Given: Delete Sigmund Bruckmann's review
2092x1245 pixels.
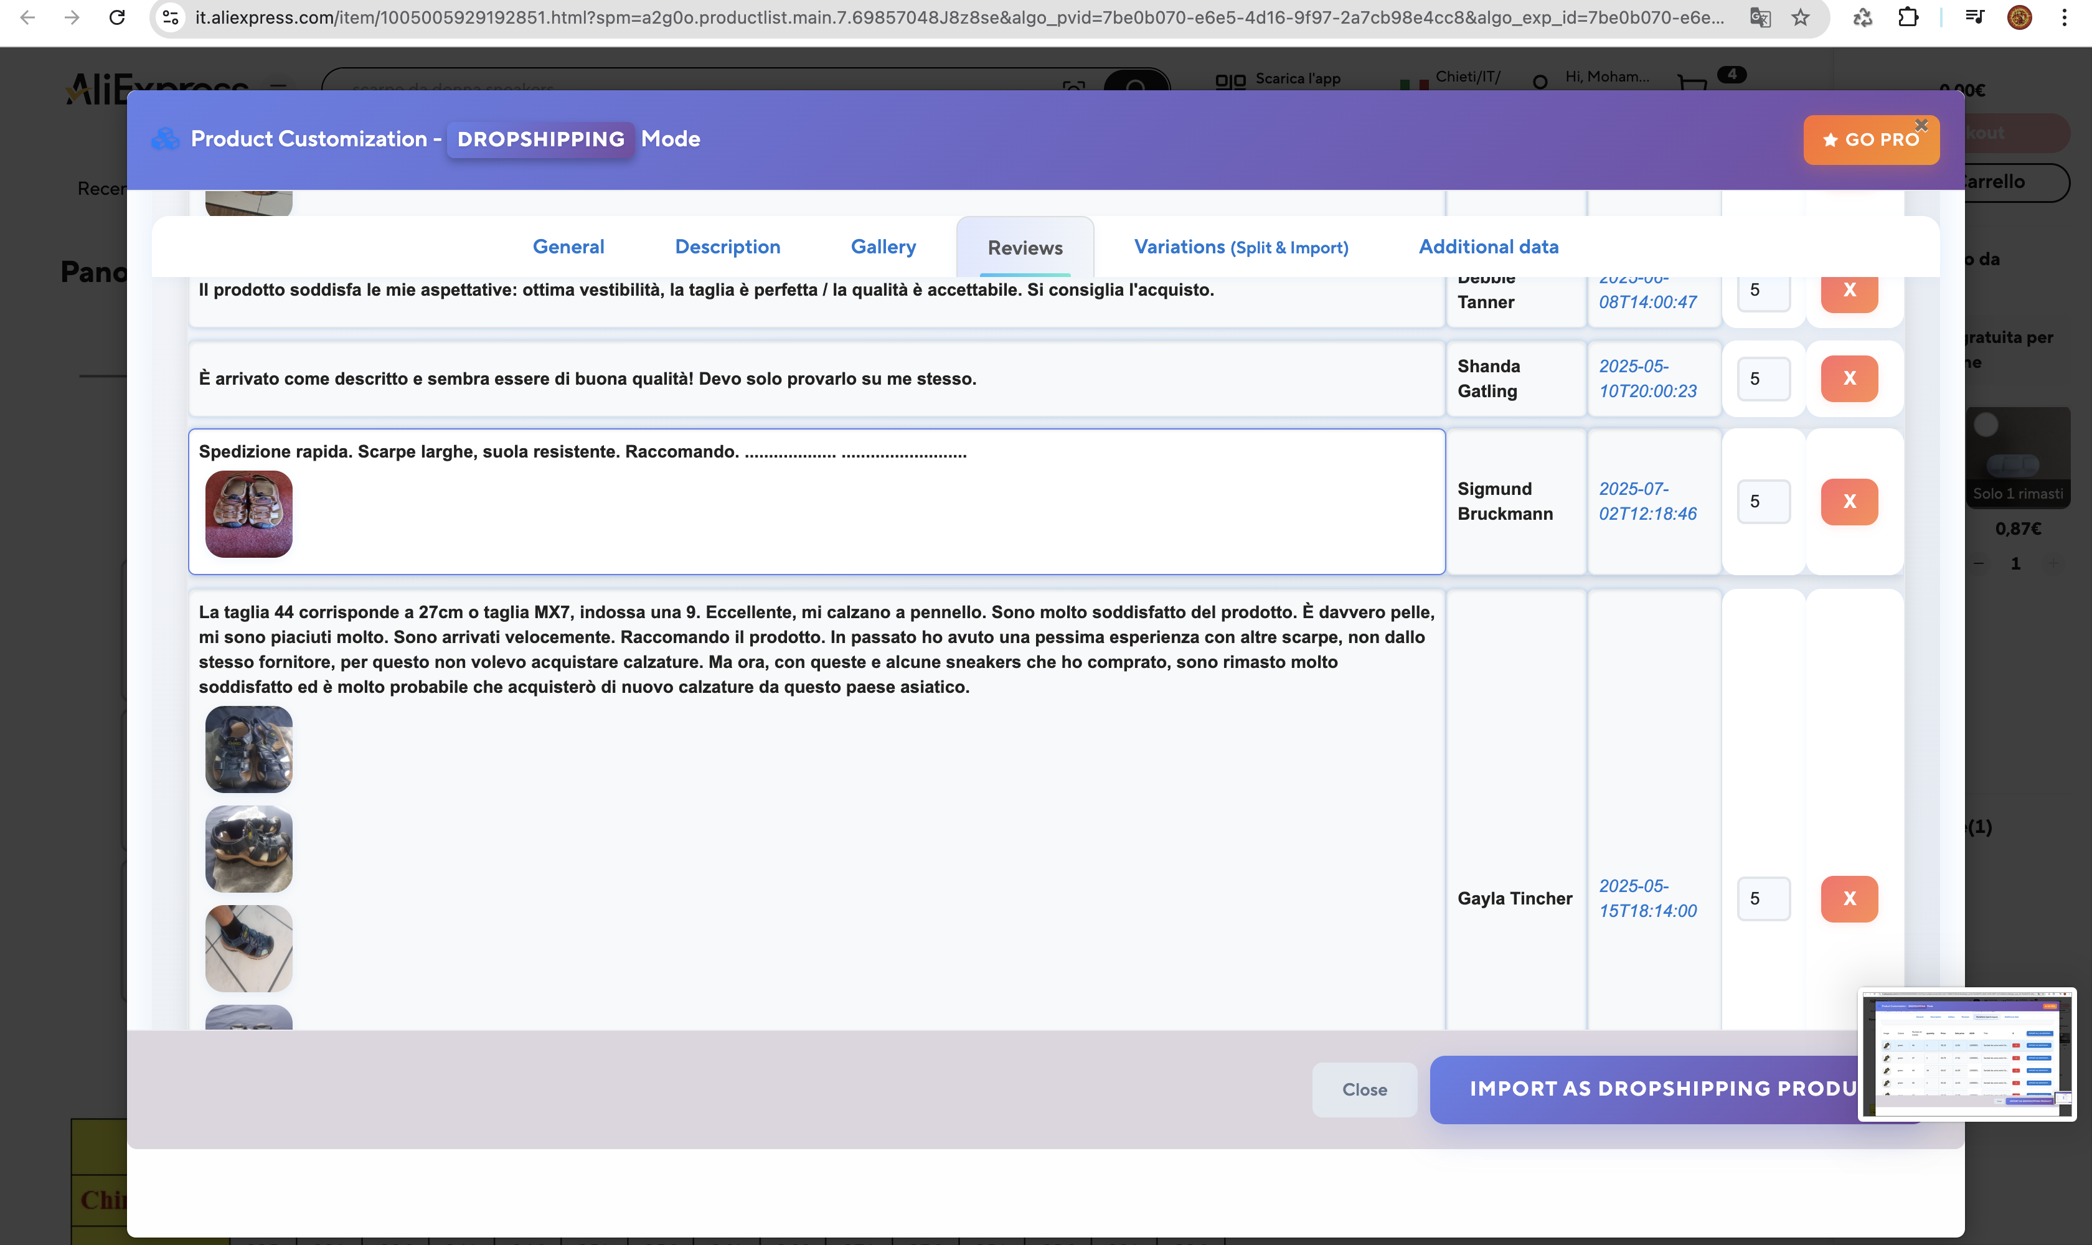Looking at the screenshot, I should click(1849, 502).
